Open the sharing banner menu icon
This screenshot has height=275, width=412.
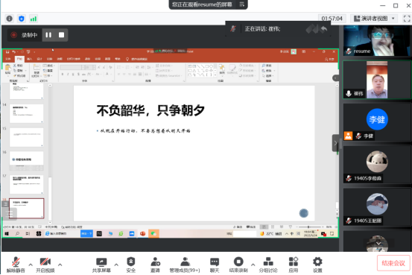(242, 4)
